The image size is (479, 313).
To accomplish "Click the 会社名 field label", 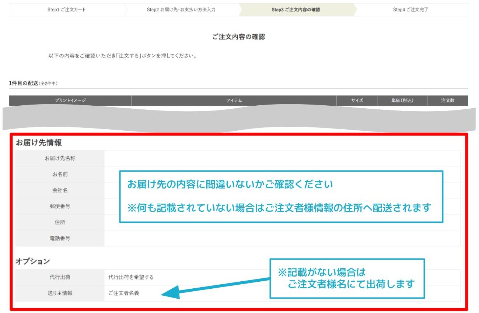I will (x=59, y=190).
